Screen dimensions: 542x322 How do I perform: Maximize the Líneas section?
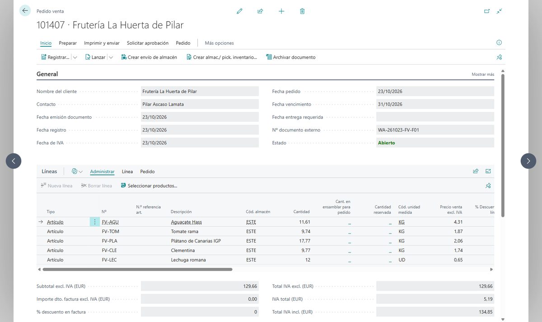click(488, 171)
